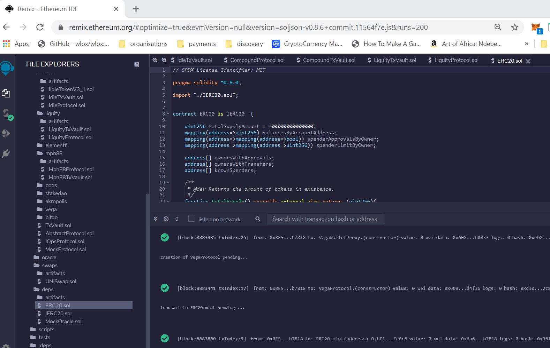The width and height of the screenshot is (550, 348).
Task: Click success checkmark of VegaProtocol constructor transaction
Action: 165,288
